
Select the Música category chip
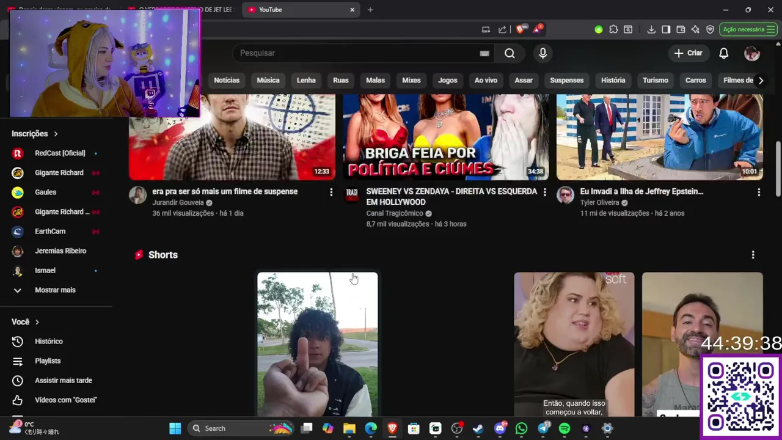(268, 80)
